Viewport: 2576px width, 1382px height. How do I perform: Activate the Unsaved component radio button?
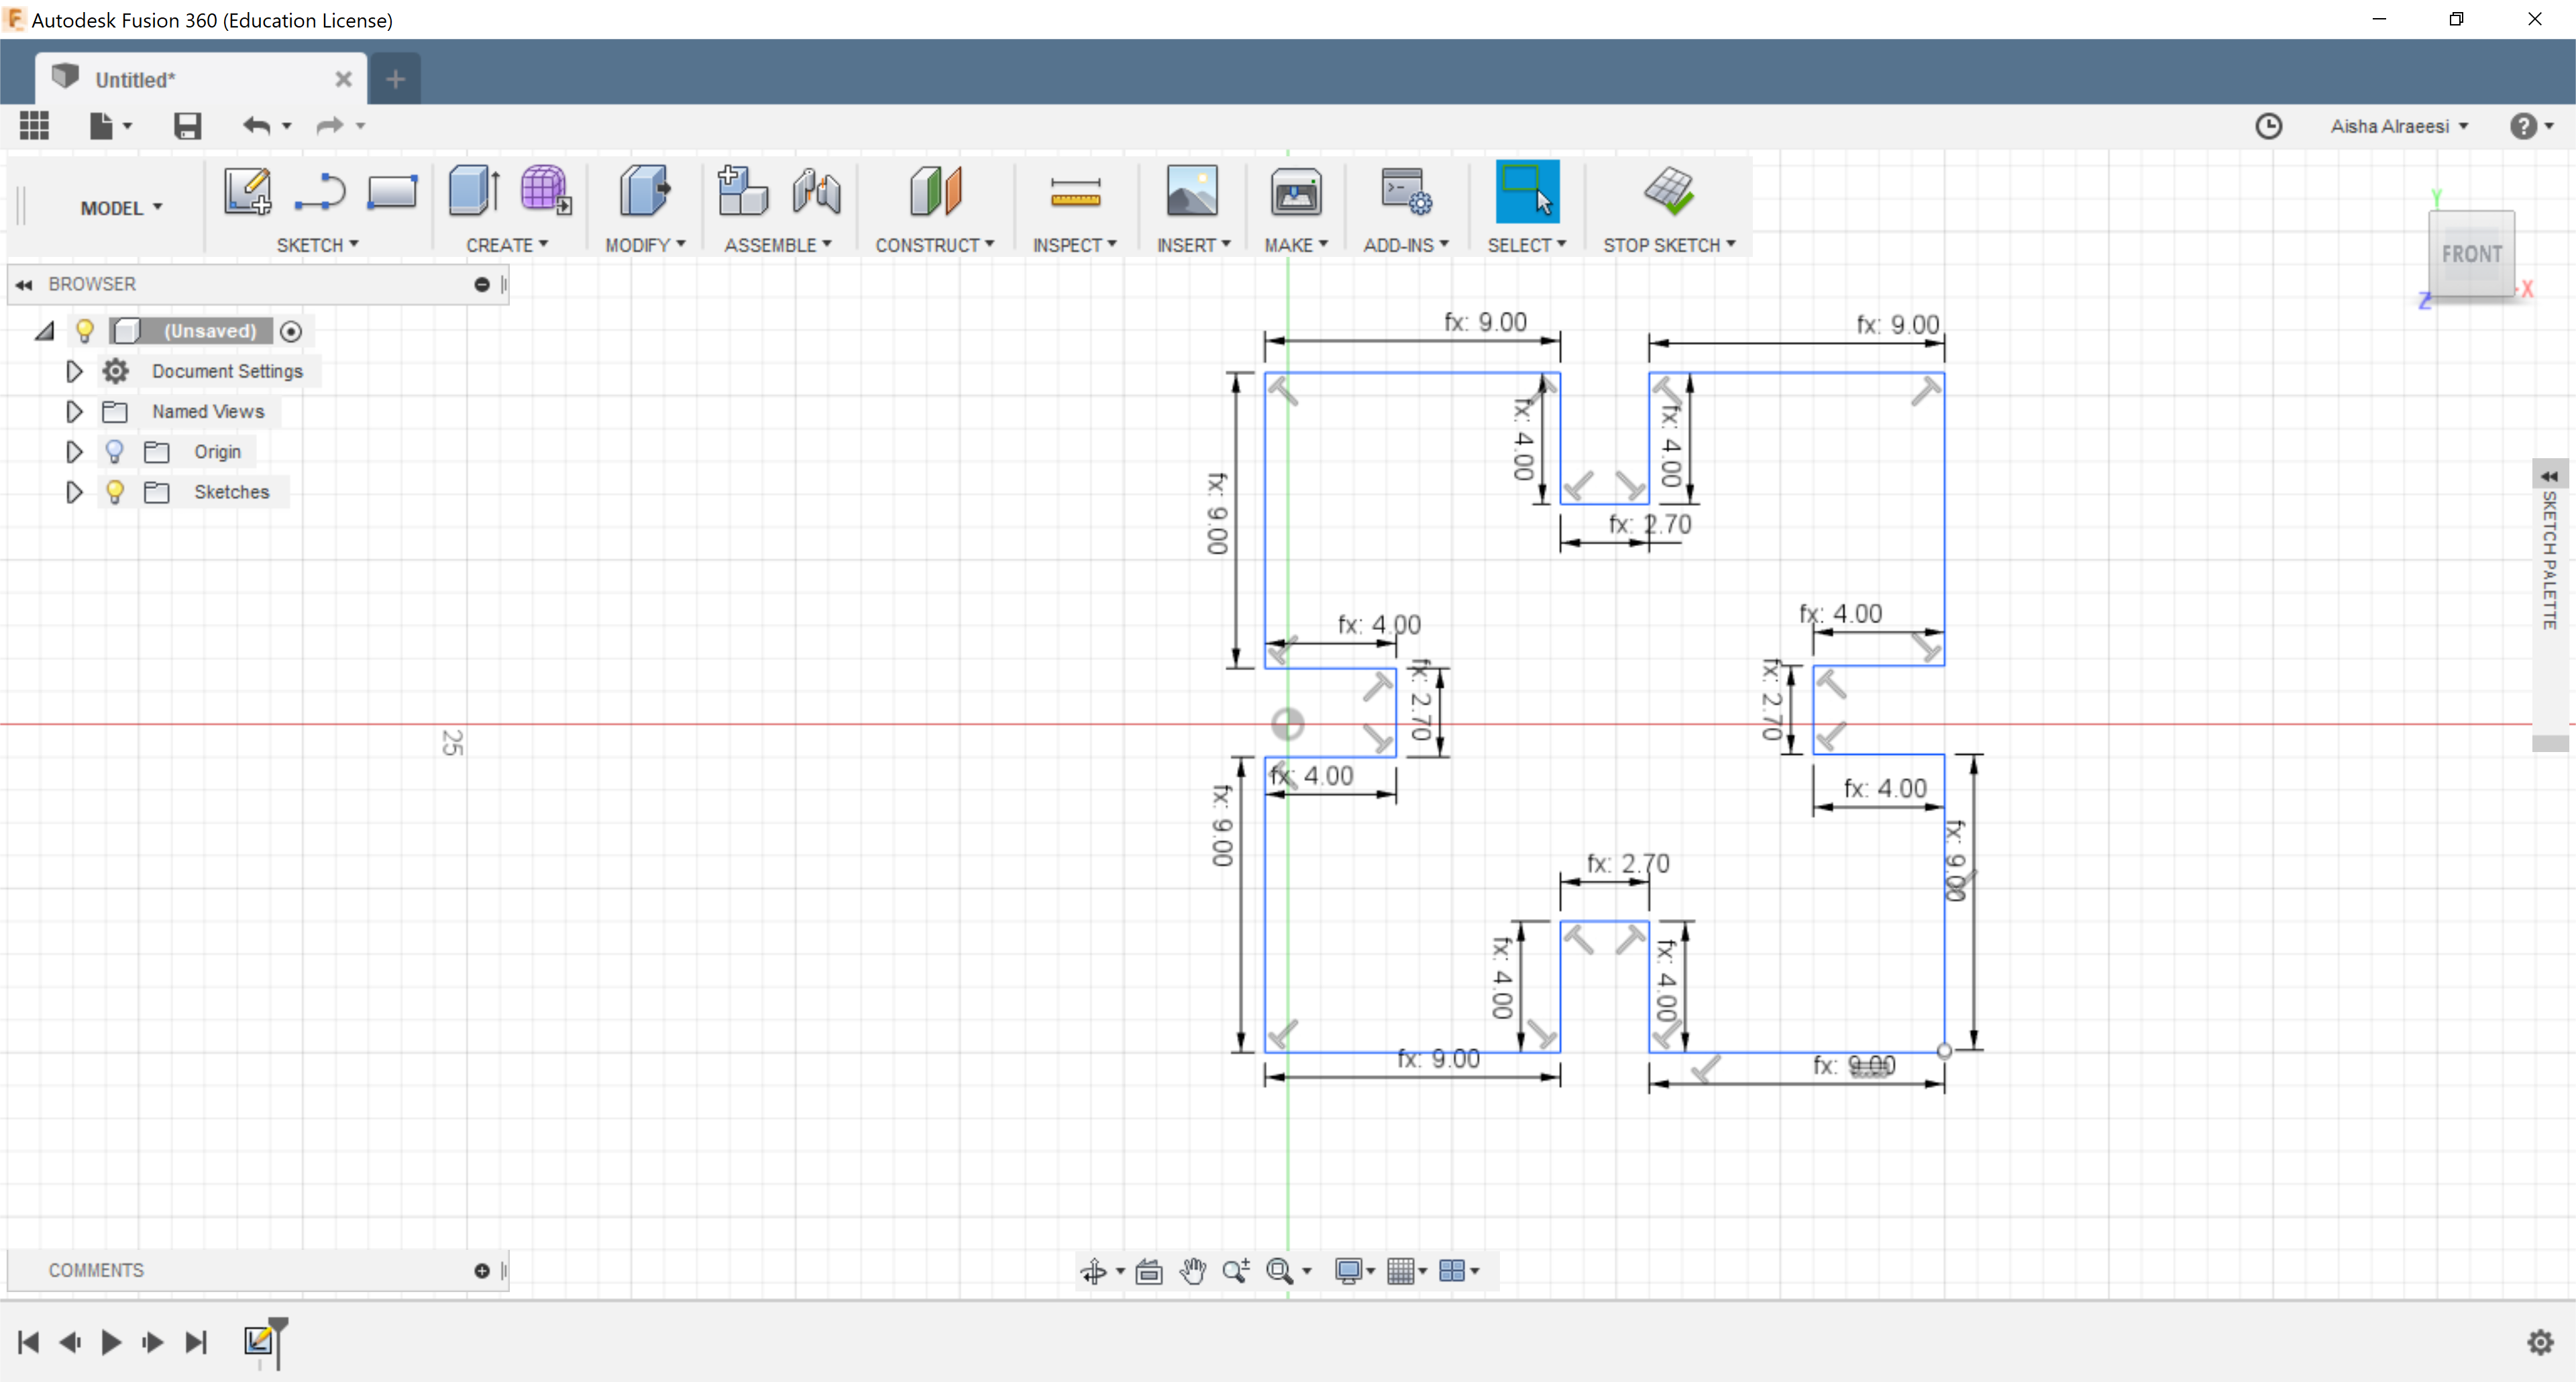(x=291, y=331)
